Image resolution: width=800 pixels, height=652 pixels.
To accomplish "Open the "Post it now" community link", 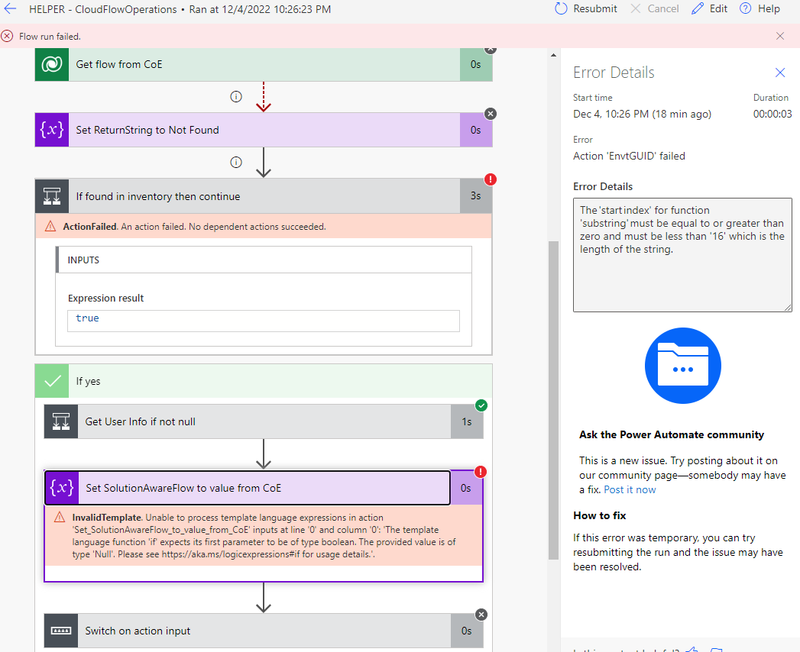I will [630, 489].
